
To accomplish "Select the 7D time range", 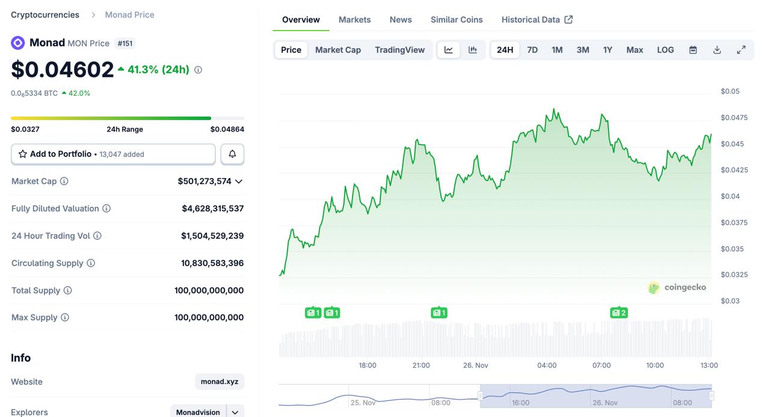I will click(532, 50).
